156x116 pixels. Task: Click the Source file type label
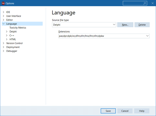(60, 20)
